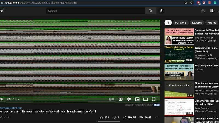
Task: Bookmark page with the star icon
Action: [x=191, y=3]
